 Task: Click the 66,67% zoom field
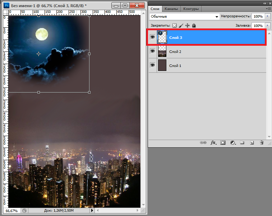[11, 211]
